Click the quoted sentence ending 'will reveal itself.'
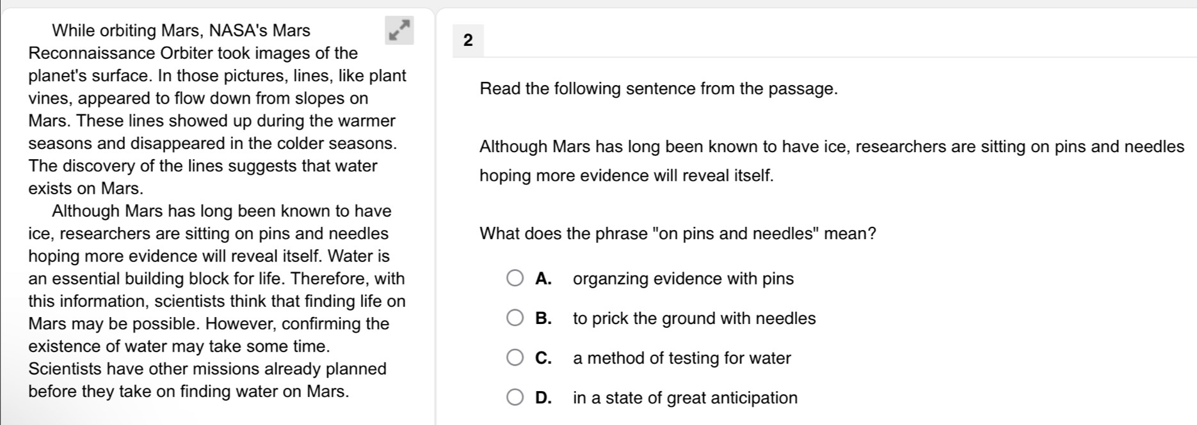The height and width of the screenshot is (425, 1197). tap(831, 161)
